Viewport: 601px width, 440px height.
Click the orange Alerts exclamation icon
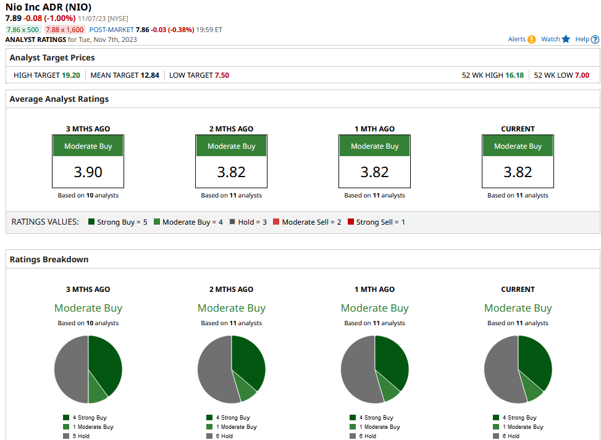pyautogui.click(x=531, y=39)
